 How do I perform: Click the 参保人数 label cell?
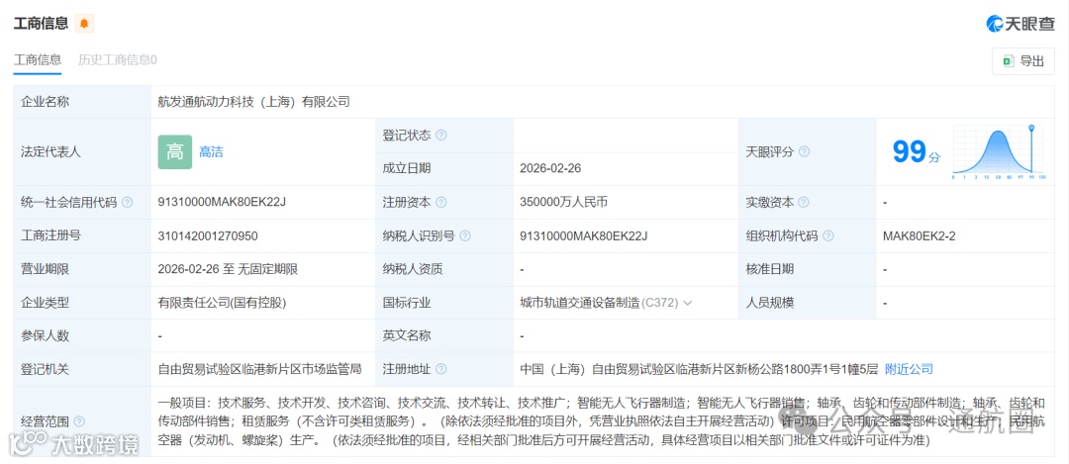pos(82,336)
